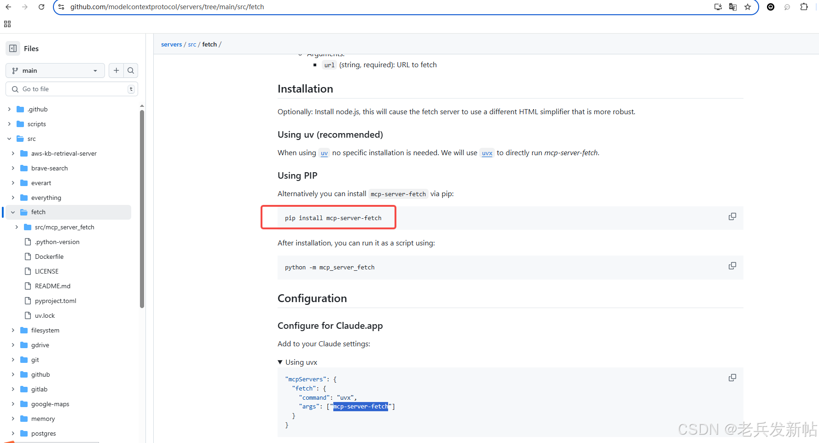This screenshot has width=819, height=443.
Task: Open the site info icon in address bar
Action: pyautogui.click(x=61, y=7)
